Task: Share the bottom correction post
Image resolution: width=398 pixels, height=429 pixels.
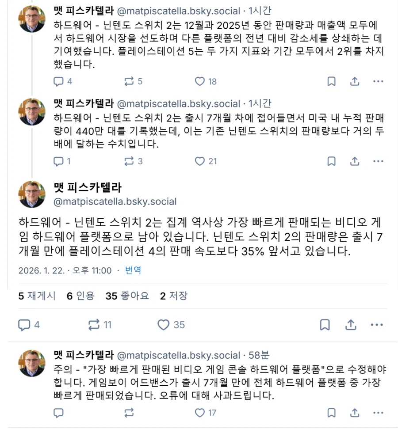Action: coord(354,413)
